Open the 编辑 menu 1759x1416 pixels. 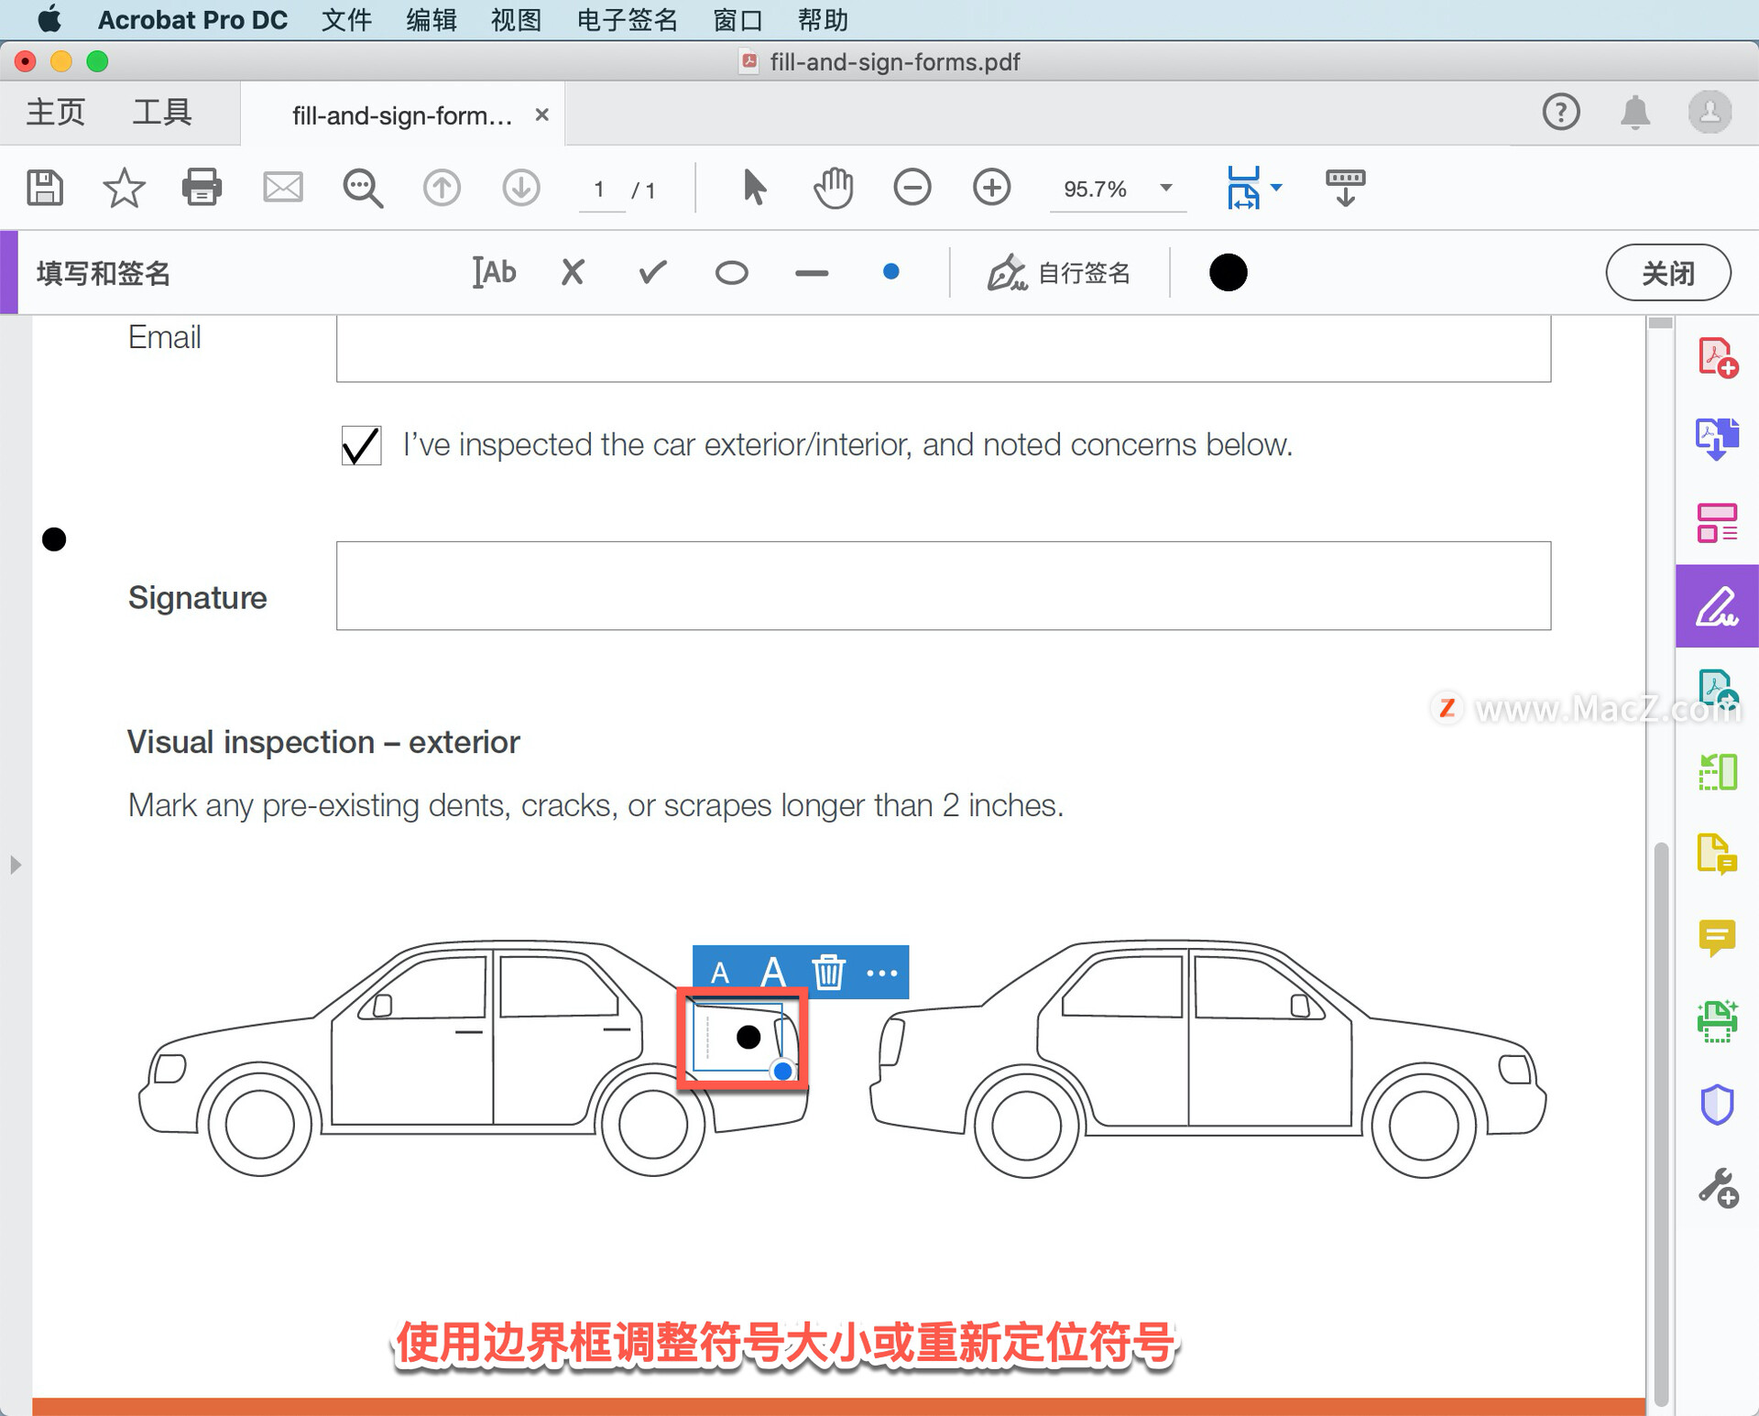(432, 19)
